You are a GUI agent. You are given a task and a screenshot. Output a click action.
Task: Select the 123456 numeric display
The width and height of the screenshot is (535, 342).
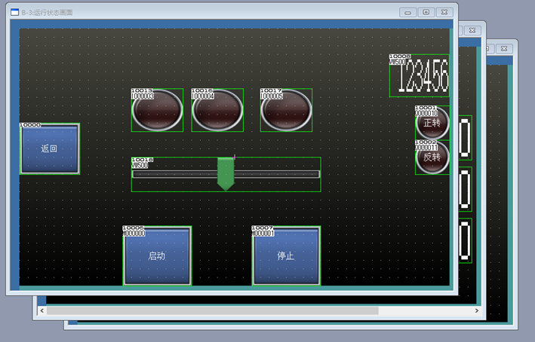pos(421,76)
